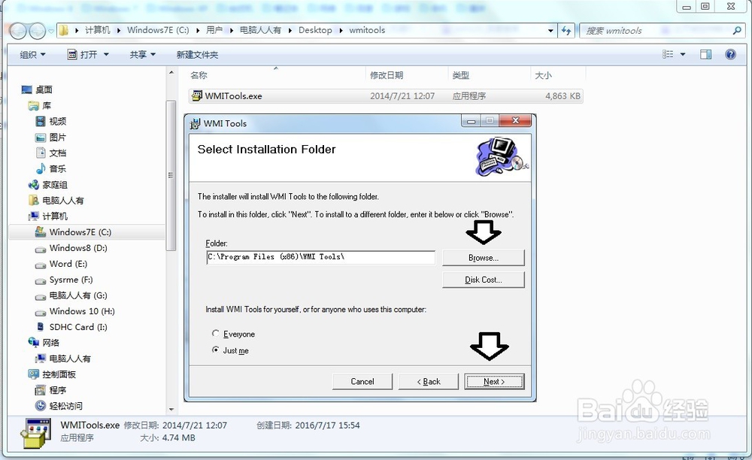
Task: Select 库 in navigation tree
Action: coord(47,105)
